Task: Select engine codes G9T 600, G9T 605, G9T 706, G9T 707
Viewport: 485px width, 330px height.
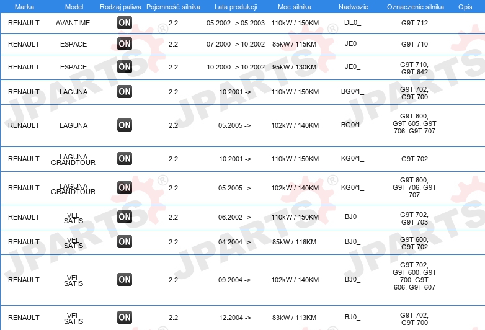Action: 414,123
